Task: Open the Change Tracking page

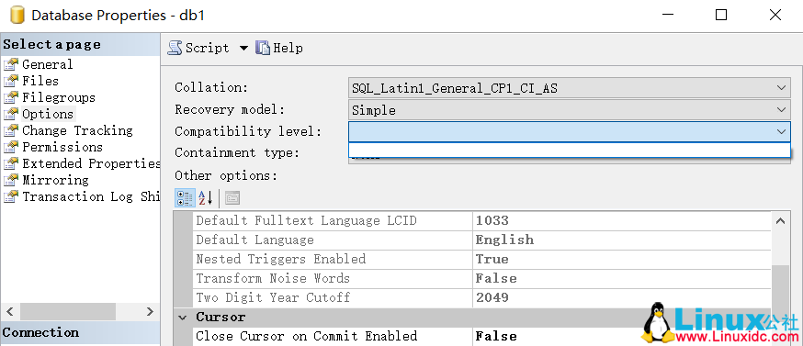Action: (77, 130)
